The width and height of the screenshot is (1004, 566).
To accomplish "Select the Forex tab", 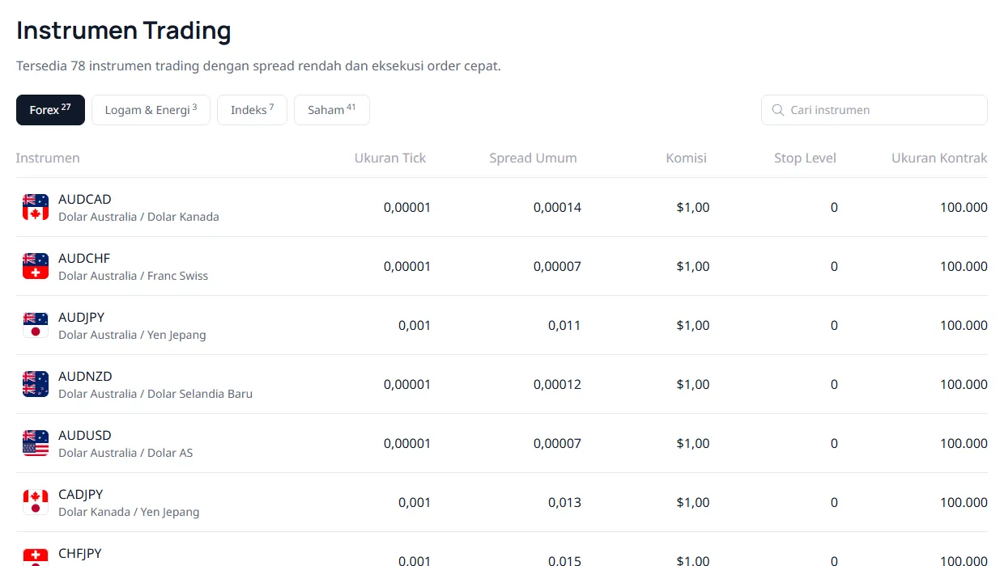I will [x=50, y=110].
